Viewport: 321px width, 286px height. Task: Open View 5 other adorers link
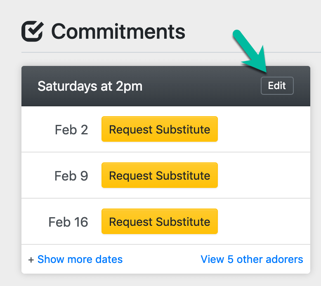tap(252, 260)
